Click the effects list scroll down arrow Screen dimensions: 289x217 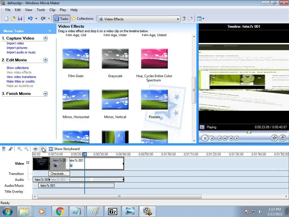coord(194,141)
